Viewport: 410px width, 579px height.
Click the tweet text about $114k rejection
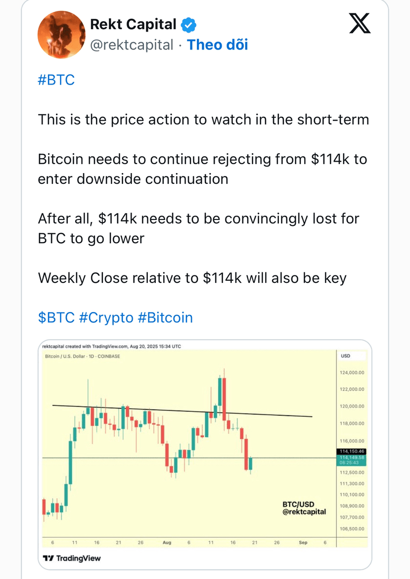(x=202, y=169)
